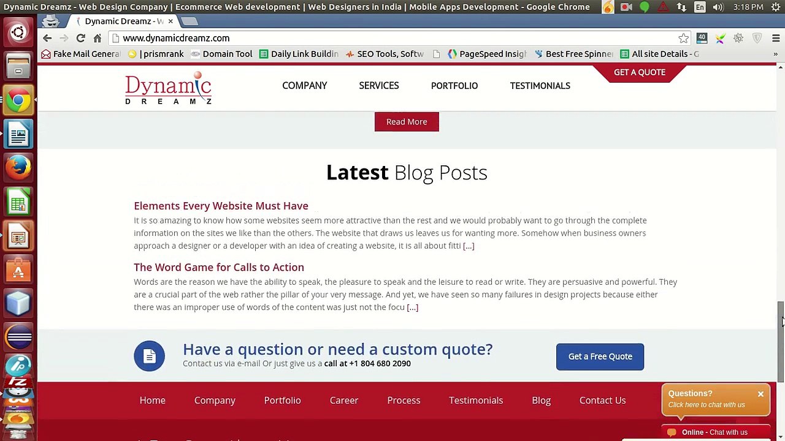Open the volume indicator in top panel

coord(718,7)
